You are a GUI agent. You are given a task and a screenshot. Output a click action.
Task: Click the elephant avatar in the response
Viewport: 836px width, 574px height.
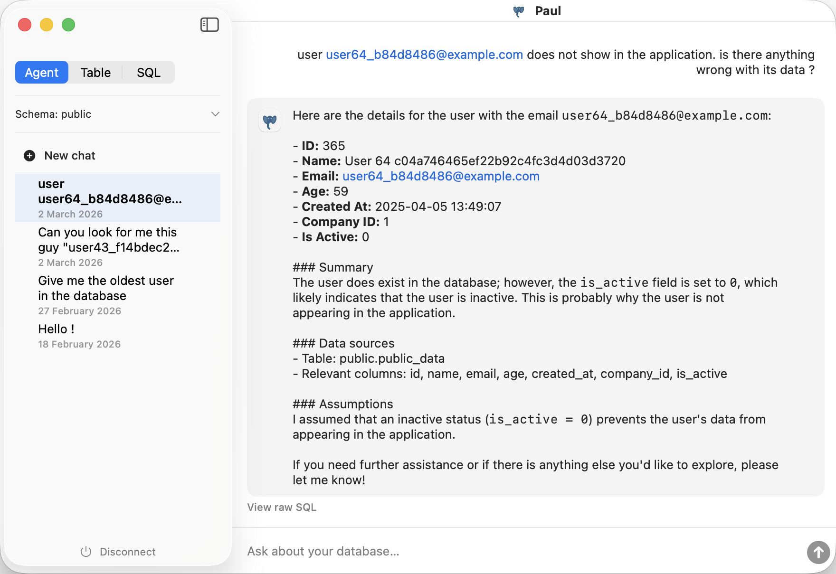tap(270, 121)
